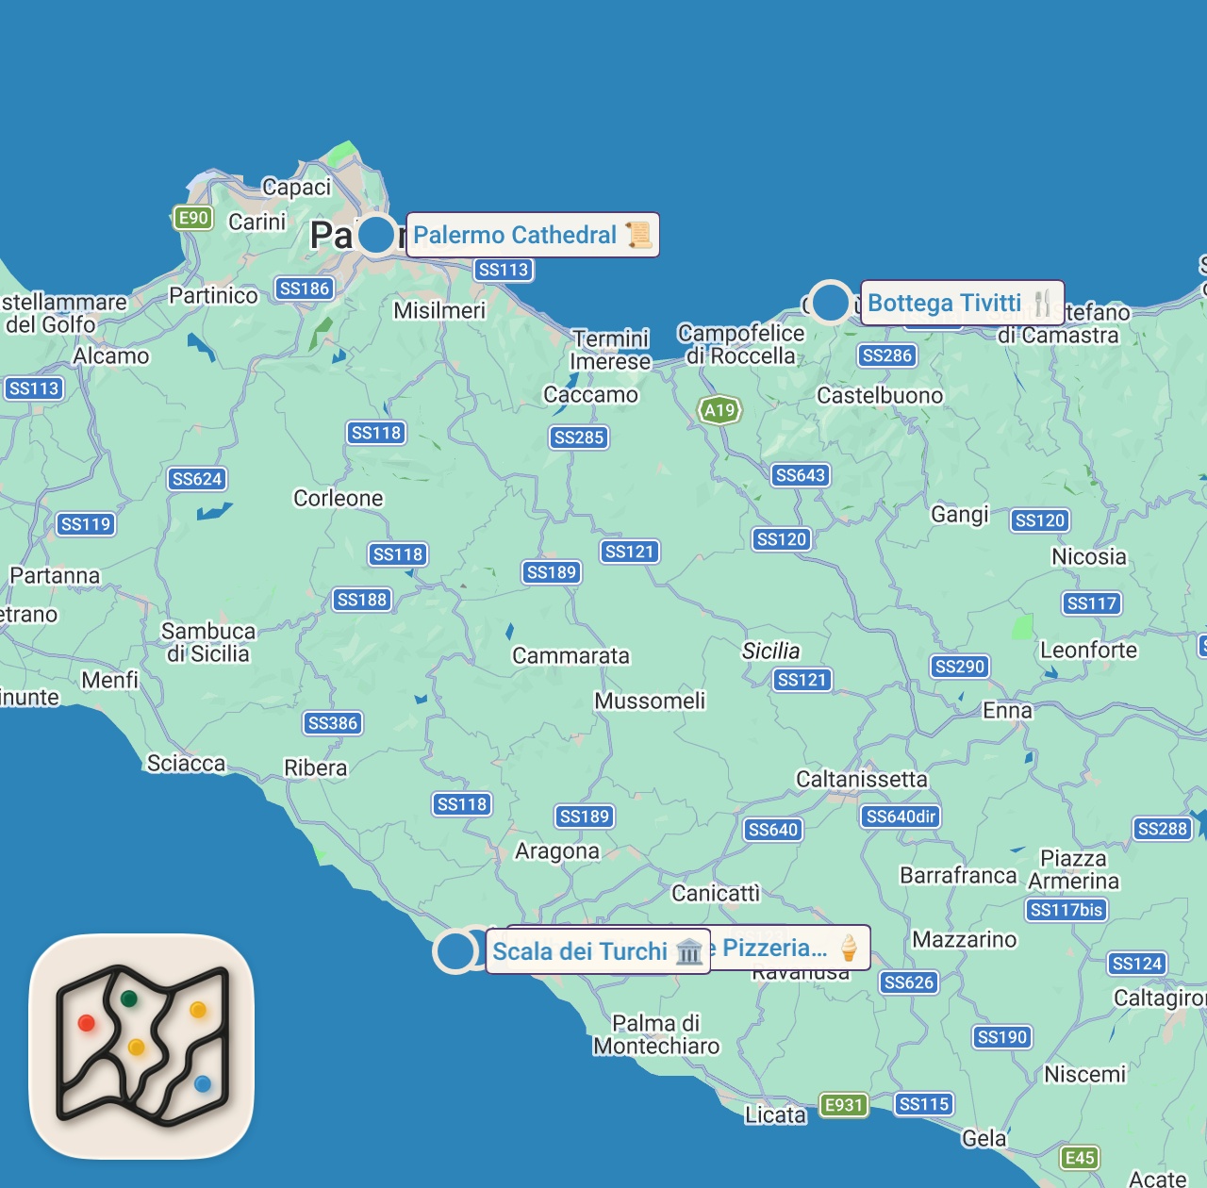Click the green E90 highway shield
The width and height of the screenshot is (1207, 1188).
[193, 218]
